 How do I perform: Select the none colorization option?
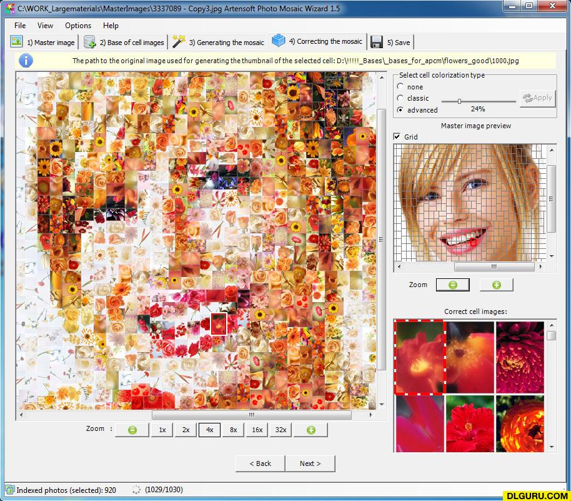(400, 86)
